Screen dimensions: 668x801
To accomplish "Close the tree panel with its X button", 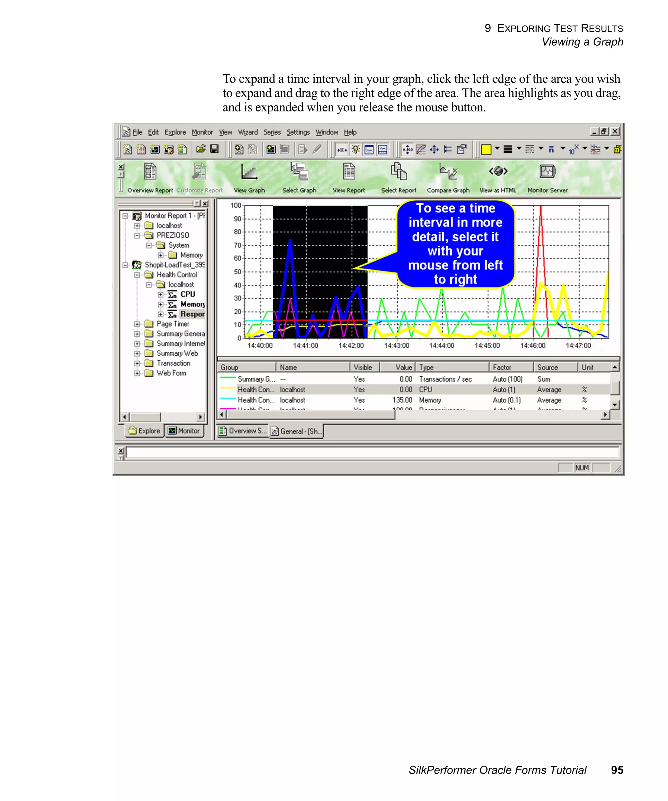I will pos(205,204).
